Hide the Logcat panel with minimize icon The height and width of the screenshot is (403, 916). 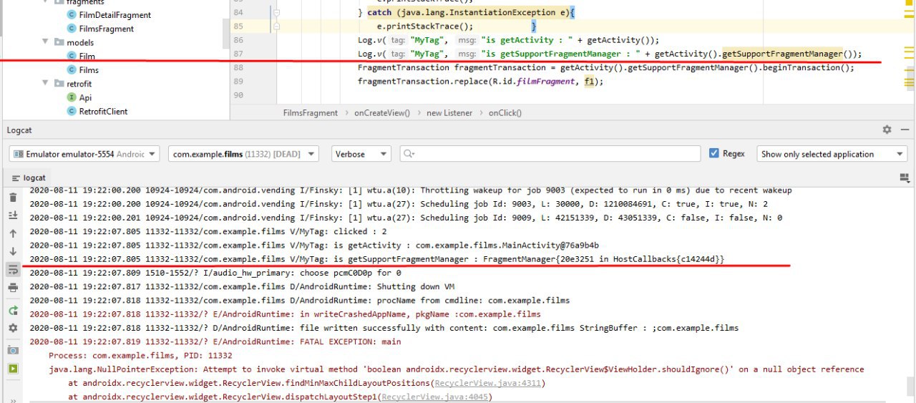pyautogui.click(x=905, y=130)
